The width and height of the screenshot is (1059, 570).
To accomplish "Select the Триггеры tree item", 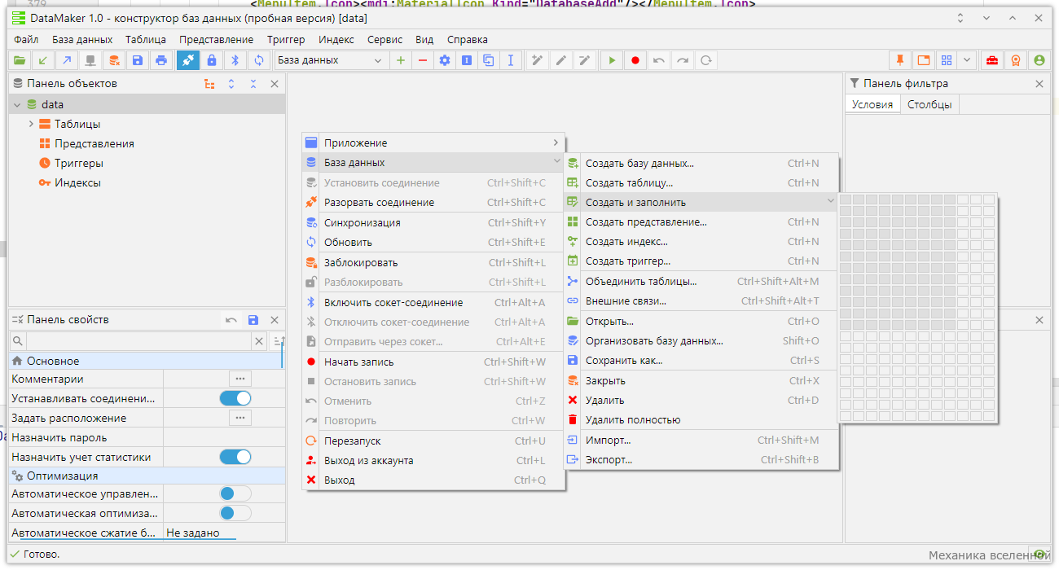I will tap(79, 163).
